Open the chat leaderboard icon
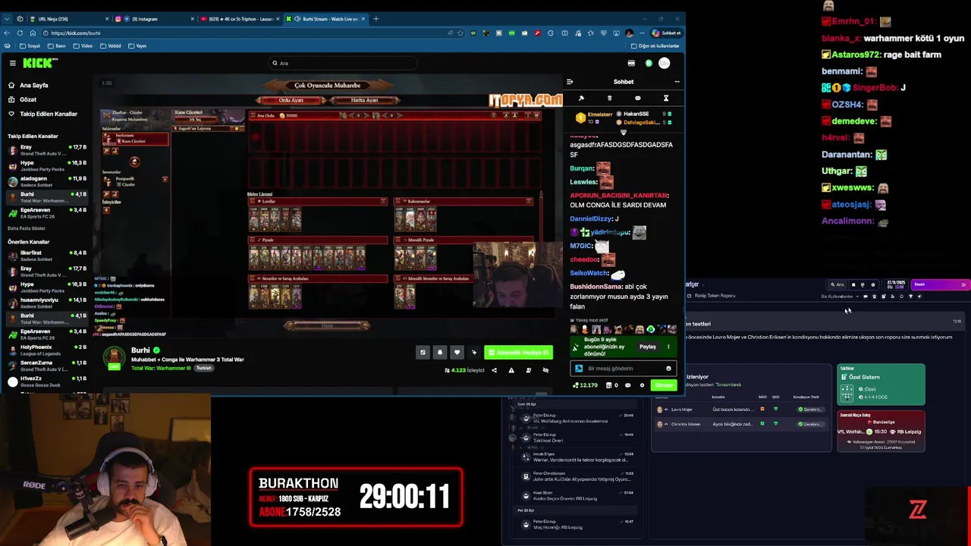This screenshot has height=546, width=971. pyautogui.click(x=609, y=99)
